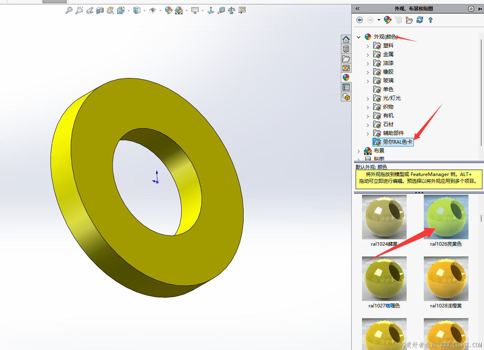Open the Measure tool
The image size is (484, 350).
(221, 10)
